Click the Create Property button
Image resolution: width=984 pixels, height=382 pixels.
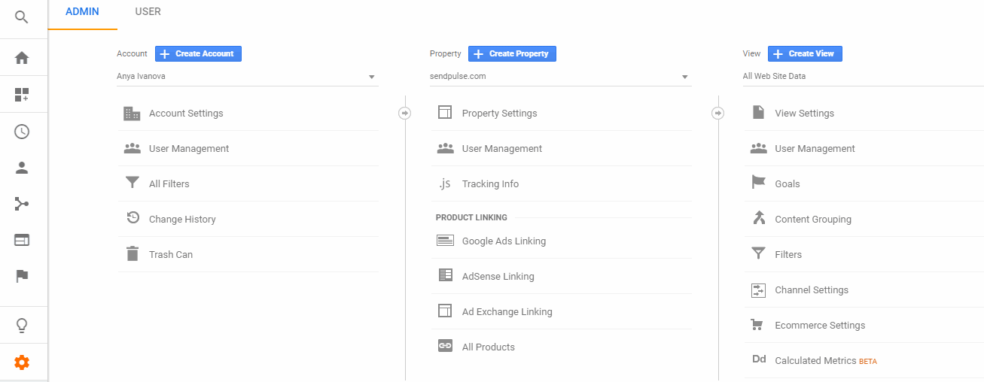(512, 54)
